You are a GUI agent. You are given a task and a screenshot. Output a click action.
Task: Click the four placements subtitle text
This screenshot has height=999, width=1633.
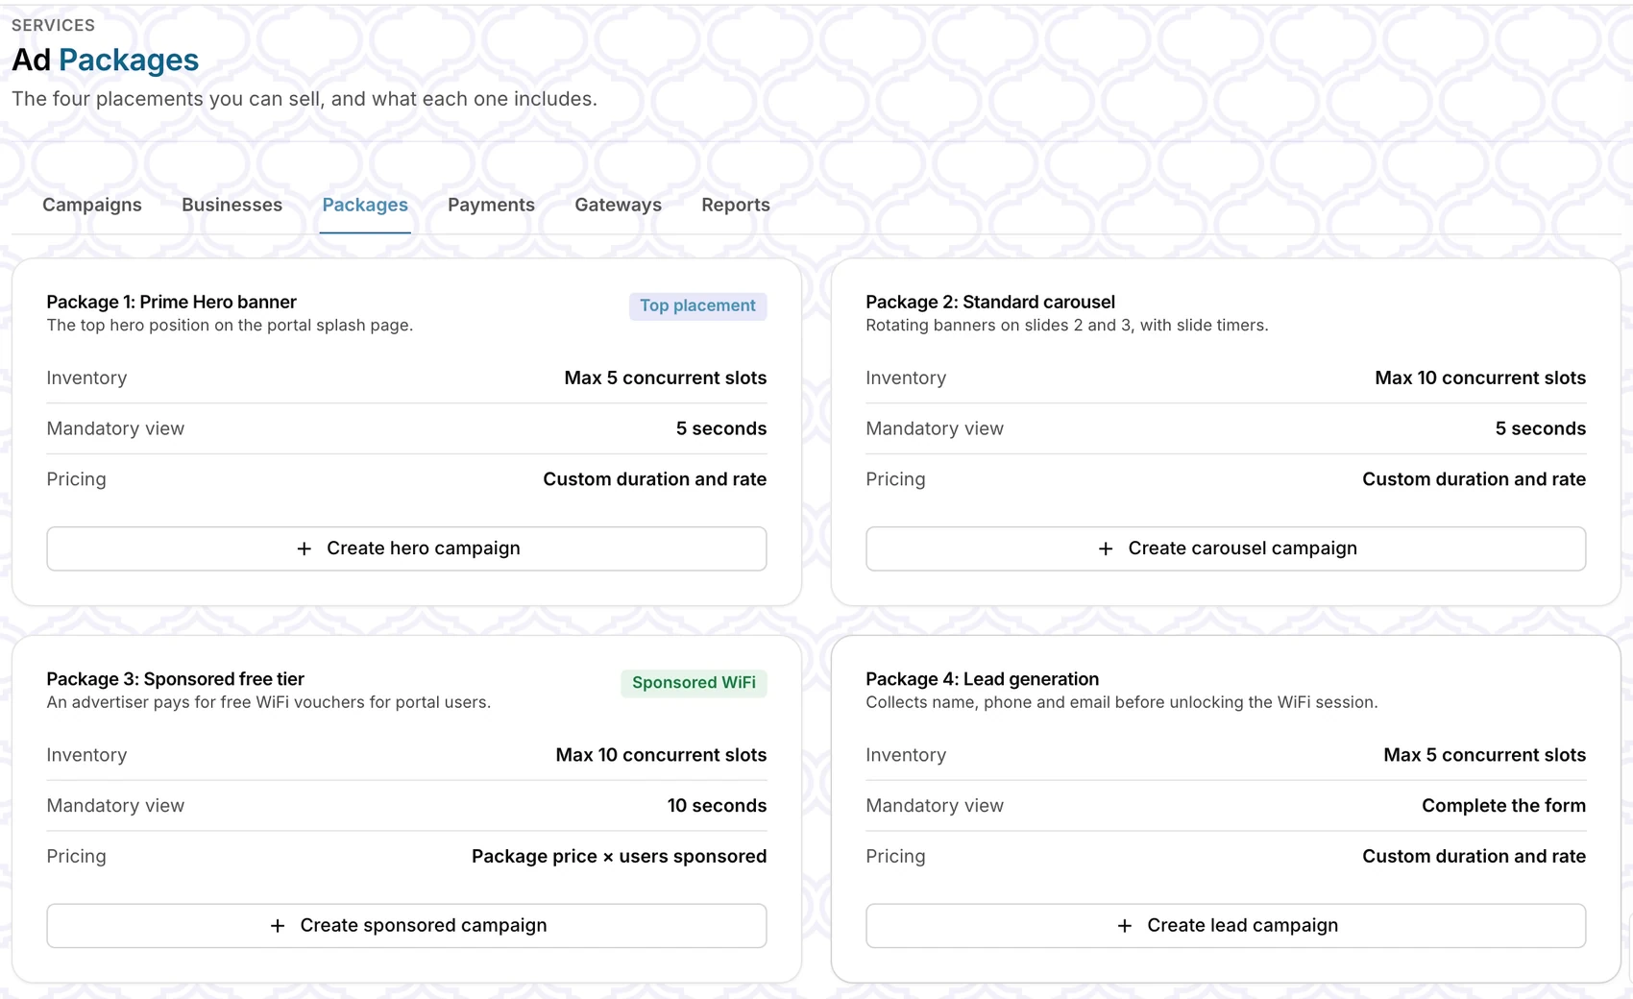pos(305,99)
